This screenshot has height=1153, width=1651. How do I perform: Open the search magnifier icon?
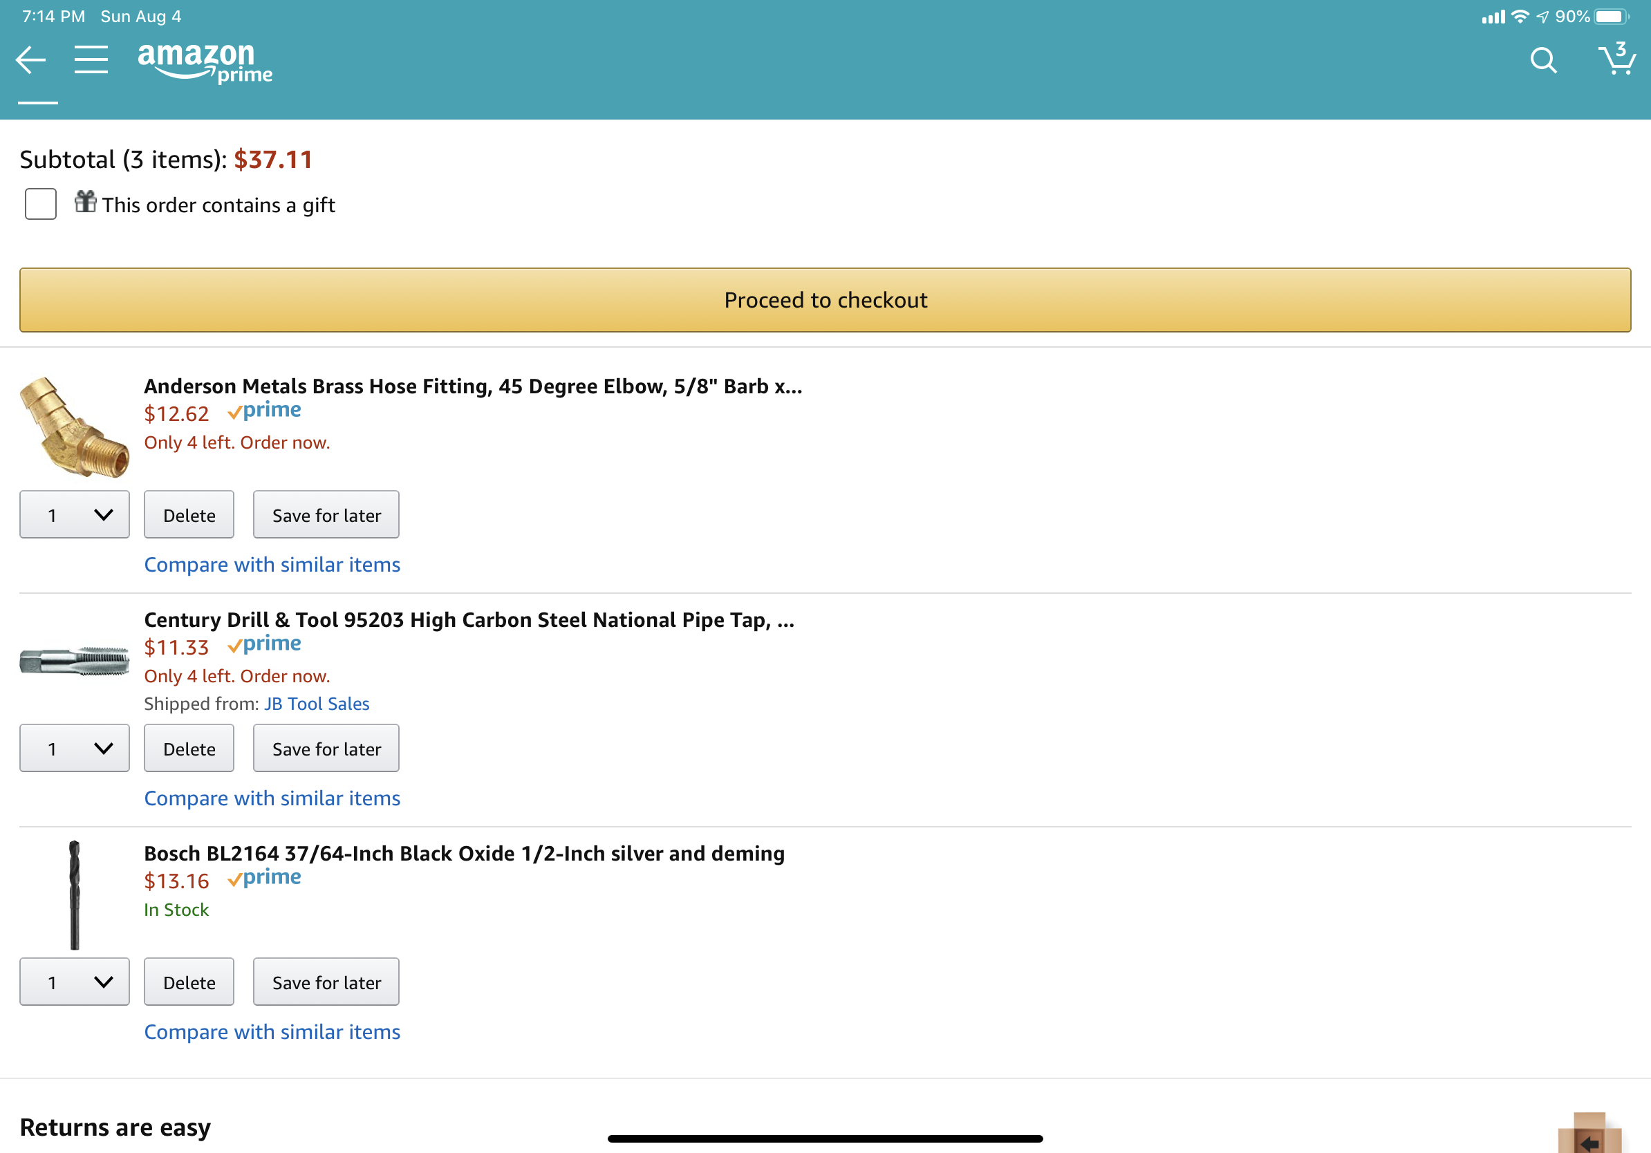(1543, 60)
